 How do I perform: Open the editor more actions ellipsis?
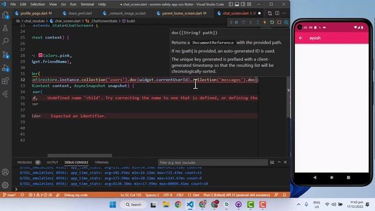pyautogui.click(x=284, y=13)
